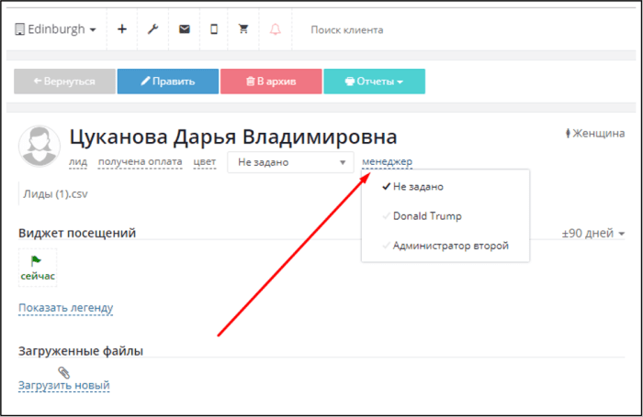
Task: Click the цвет label link
Action: pyautogui.click(x=205, y=162)
